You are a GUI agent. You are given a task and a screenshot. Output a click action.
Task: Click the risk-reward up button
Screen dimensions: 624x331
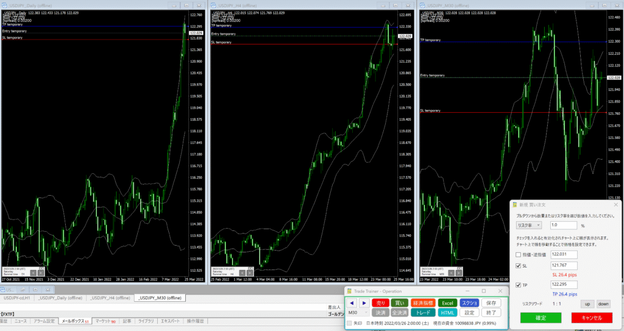(587, 304)
